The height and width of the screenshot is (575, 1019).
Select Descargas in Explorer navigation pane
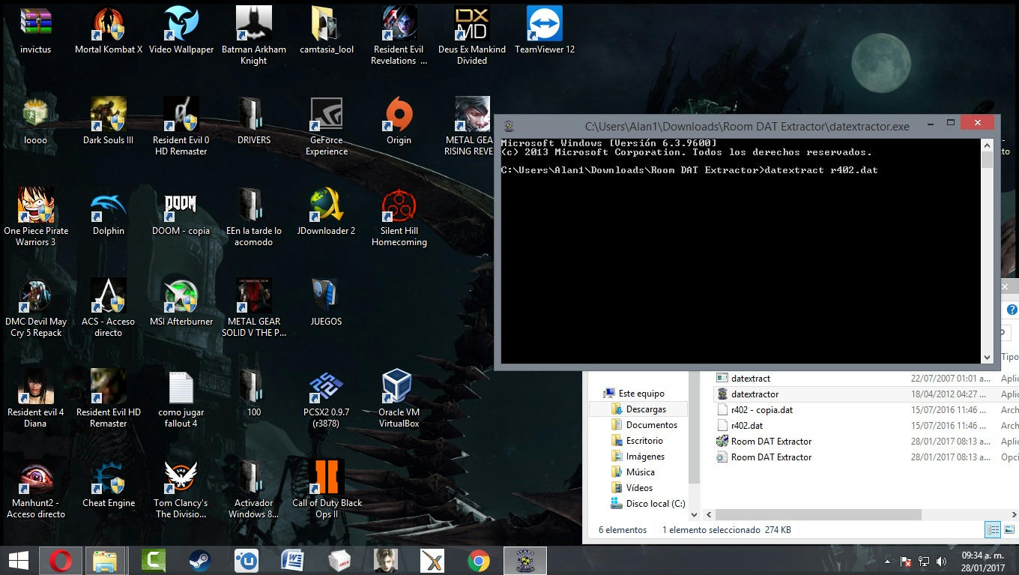(638, 409)
